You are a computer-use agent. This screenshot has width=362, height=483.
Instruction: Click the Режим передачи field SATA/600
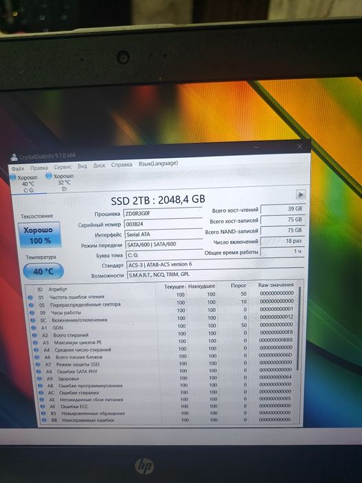164,244
